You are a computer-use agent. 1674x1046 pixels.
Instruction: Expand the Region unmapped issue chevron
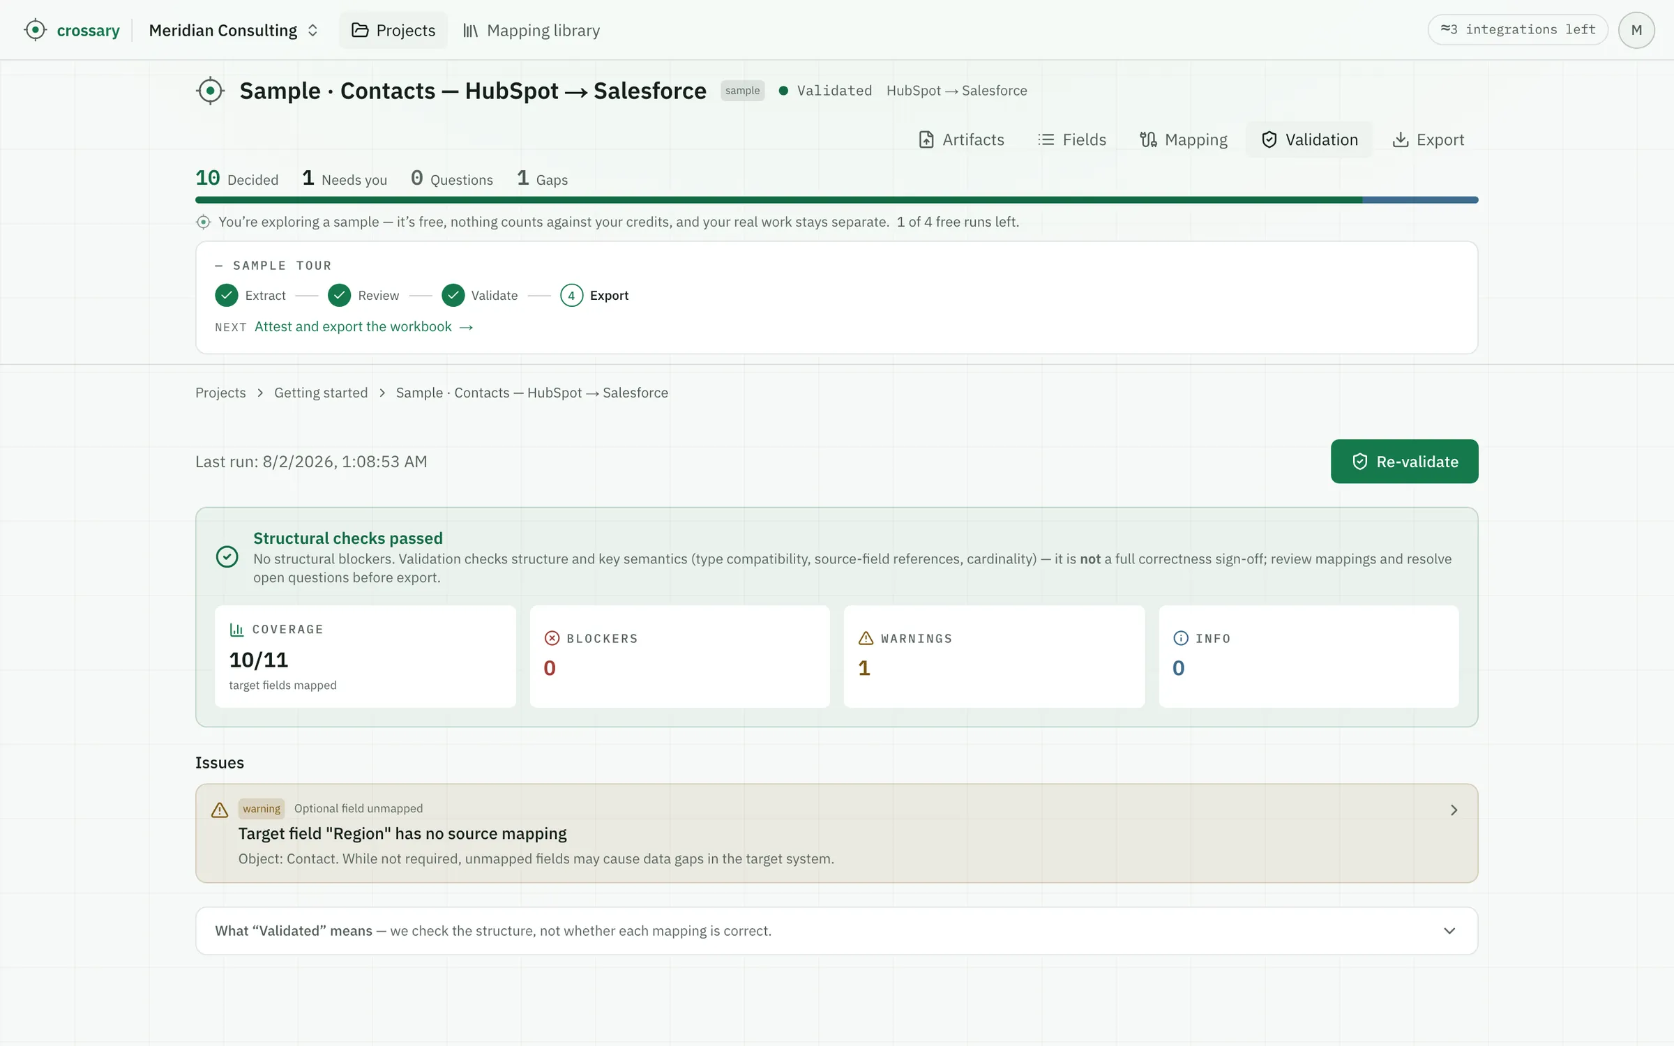(x=1454, y=810)
